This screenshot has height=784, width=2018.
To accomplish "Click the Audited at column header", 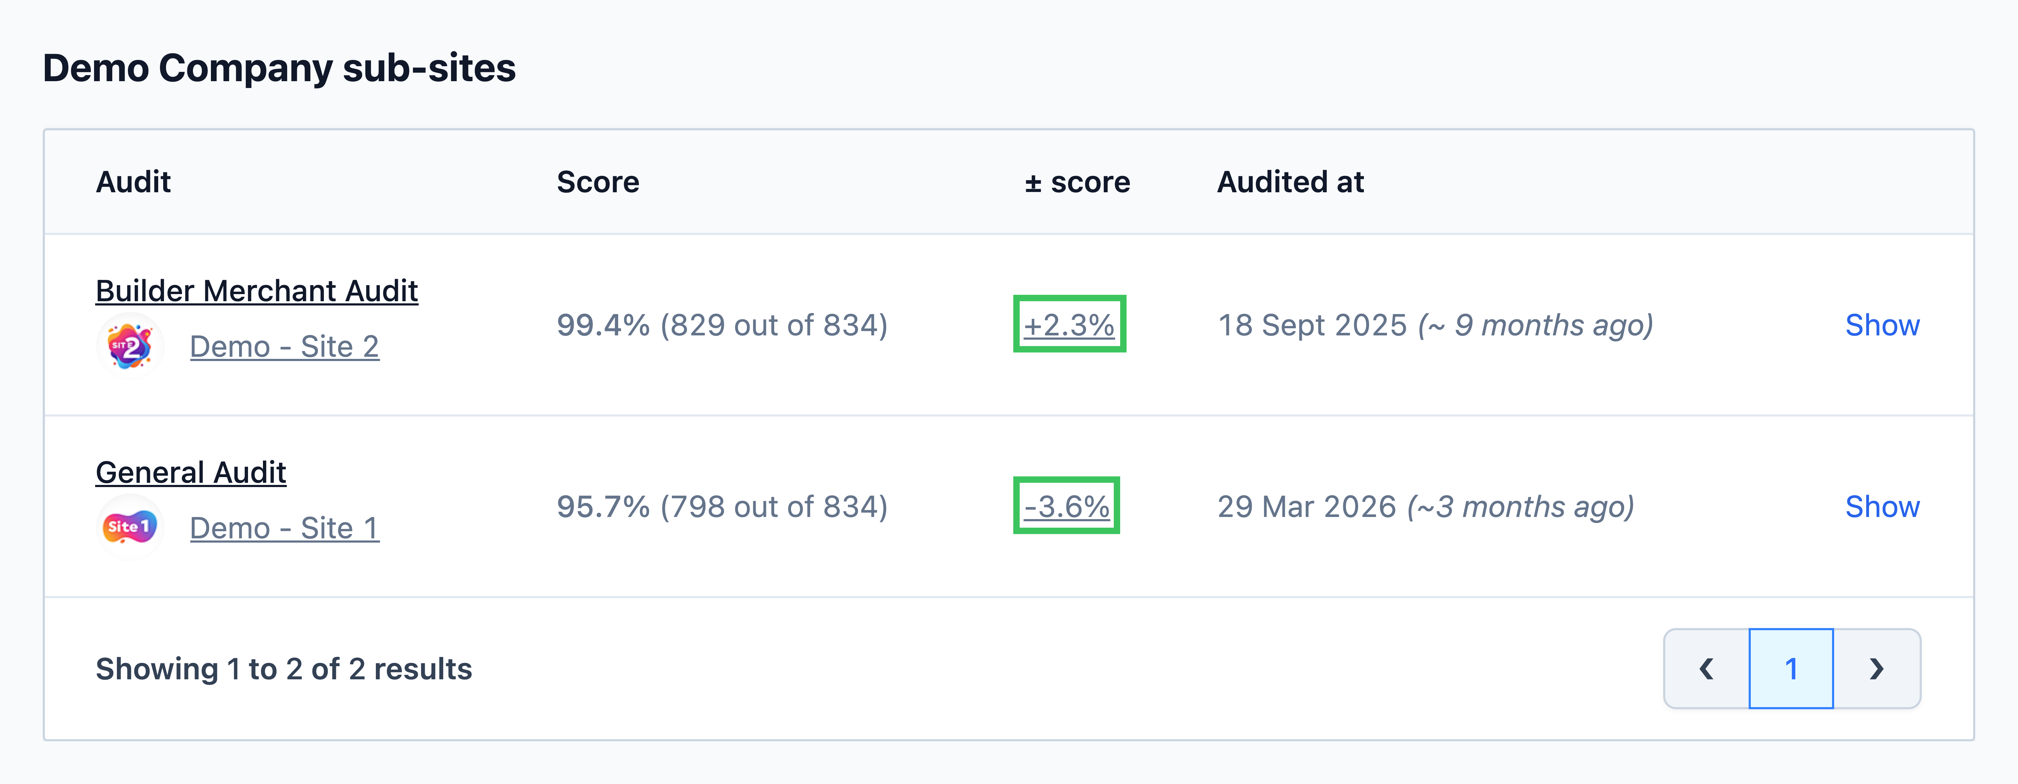I will (x=1290, y=182).
